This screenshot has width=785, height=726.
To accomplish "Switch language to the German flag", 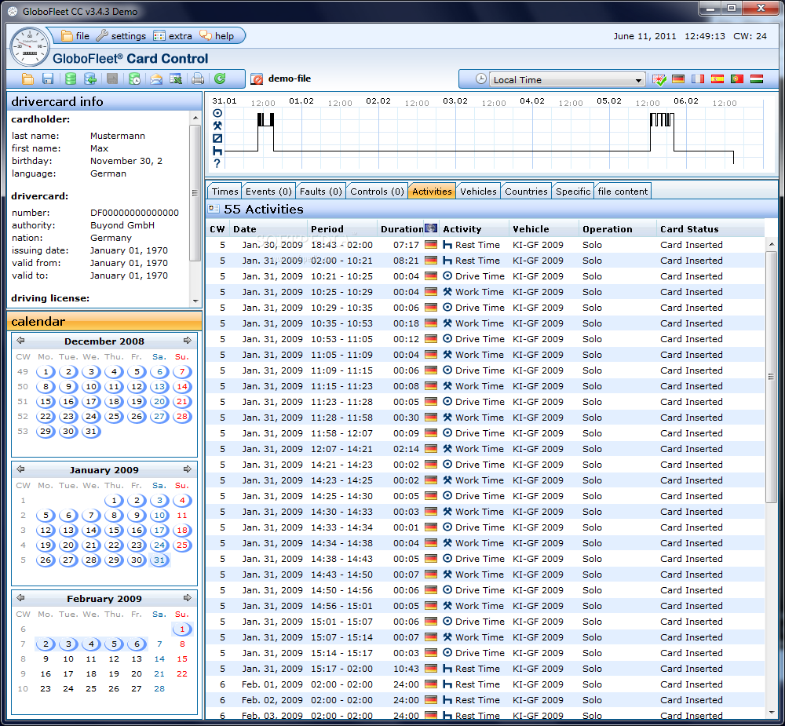I will pyautogui.click(x=678, y=79).
